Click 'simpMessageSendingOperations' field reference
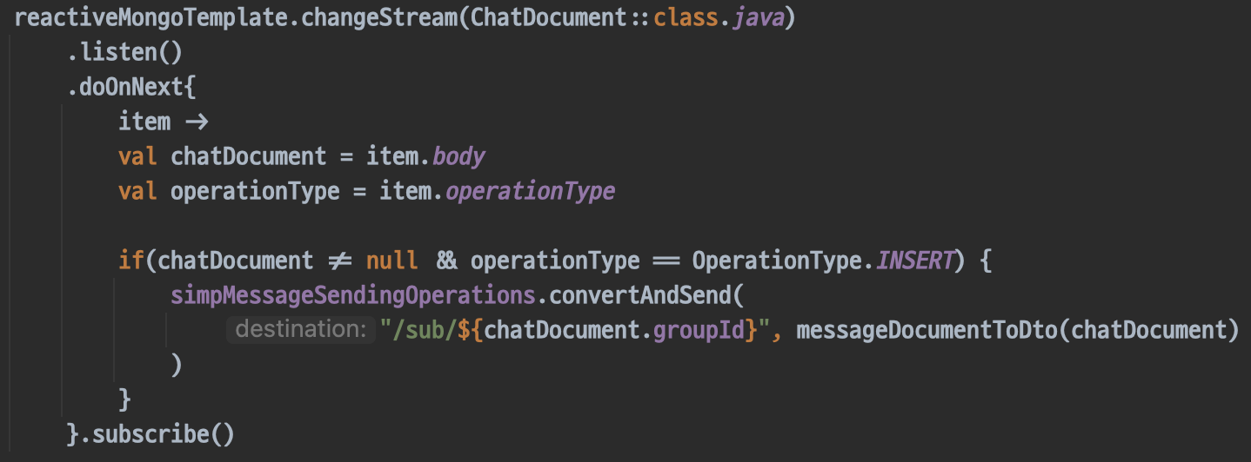Image resolution: width=1251 pixels, height=462 pixels. [x=353, y=295]
